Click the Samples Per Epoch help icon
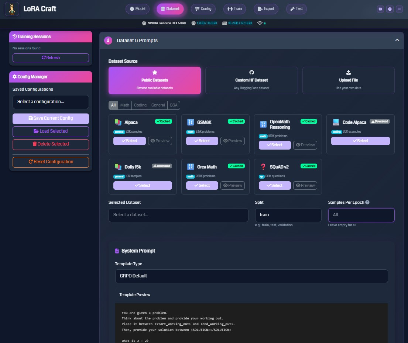408x343 pixels. tap(367, 202)
